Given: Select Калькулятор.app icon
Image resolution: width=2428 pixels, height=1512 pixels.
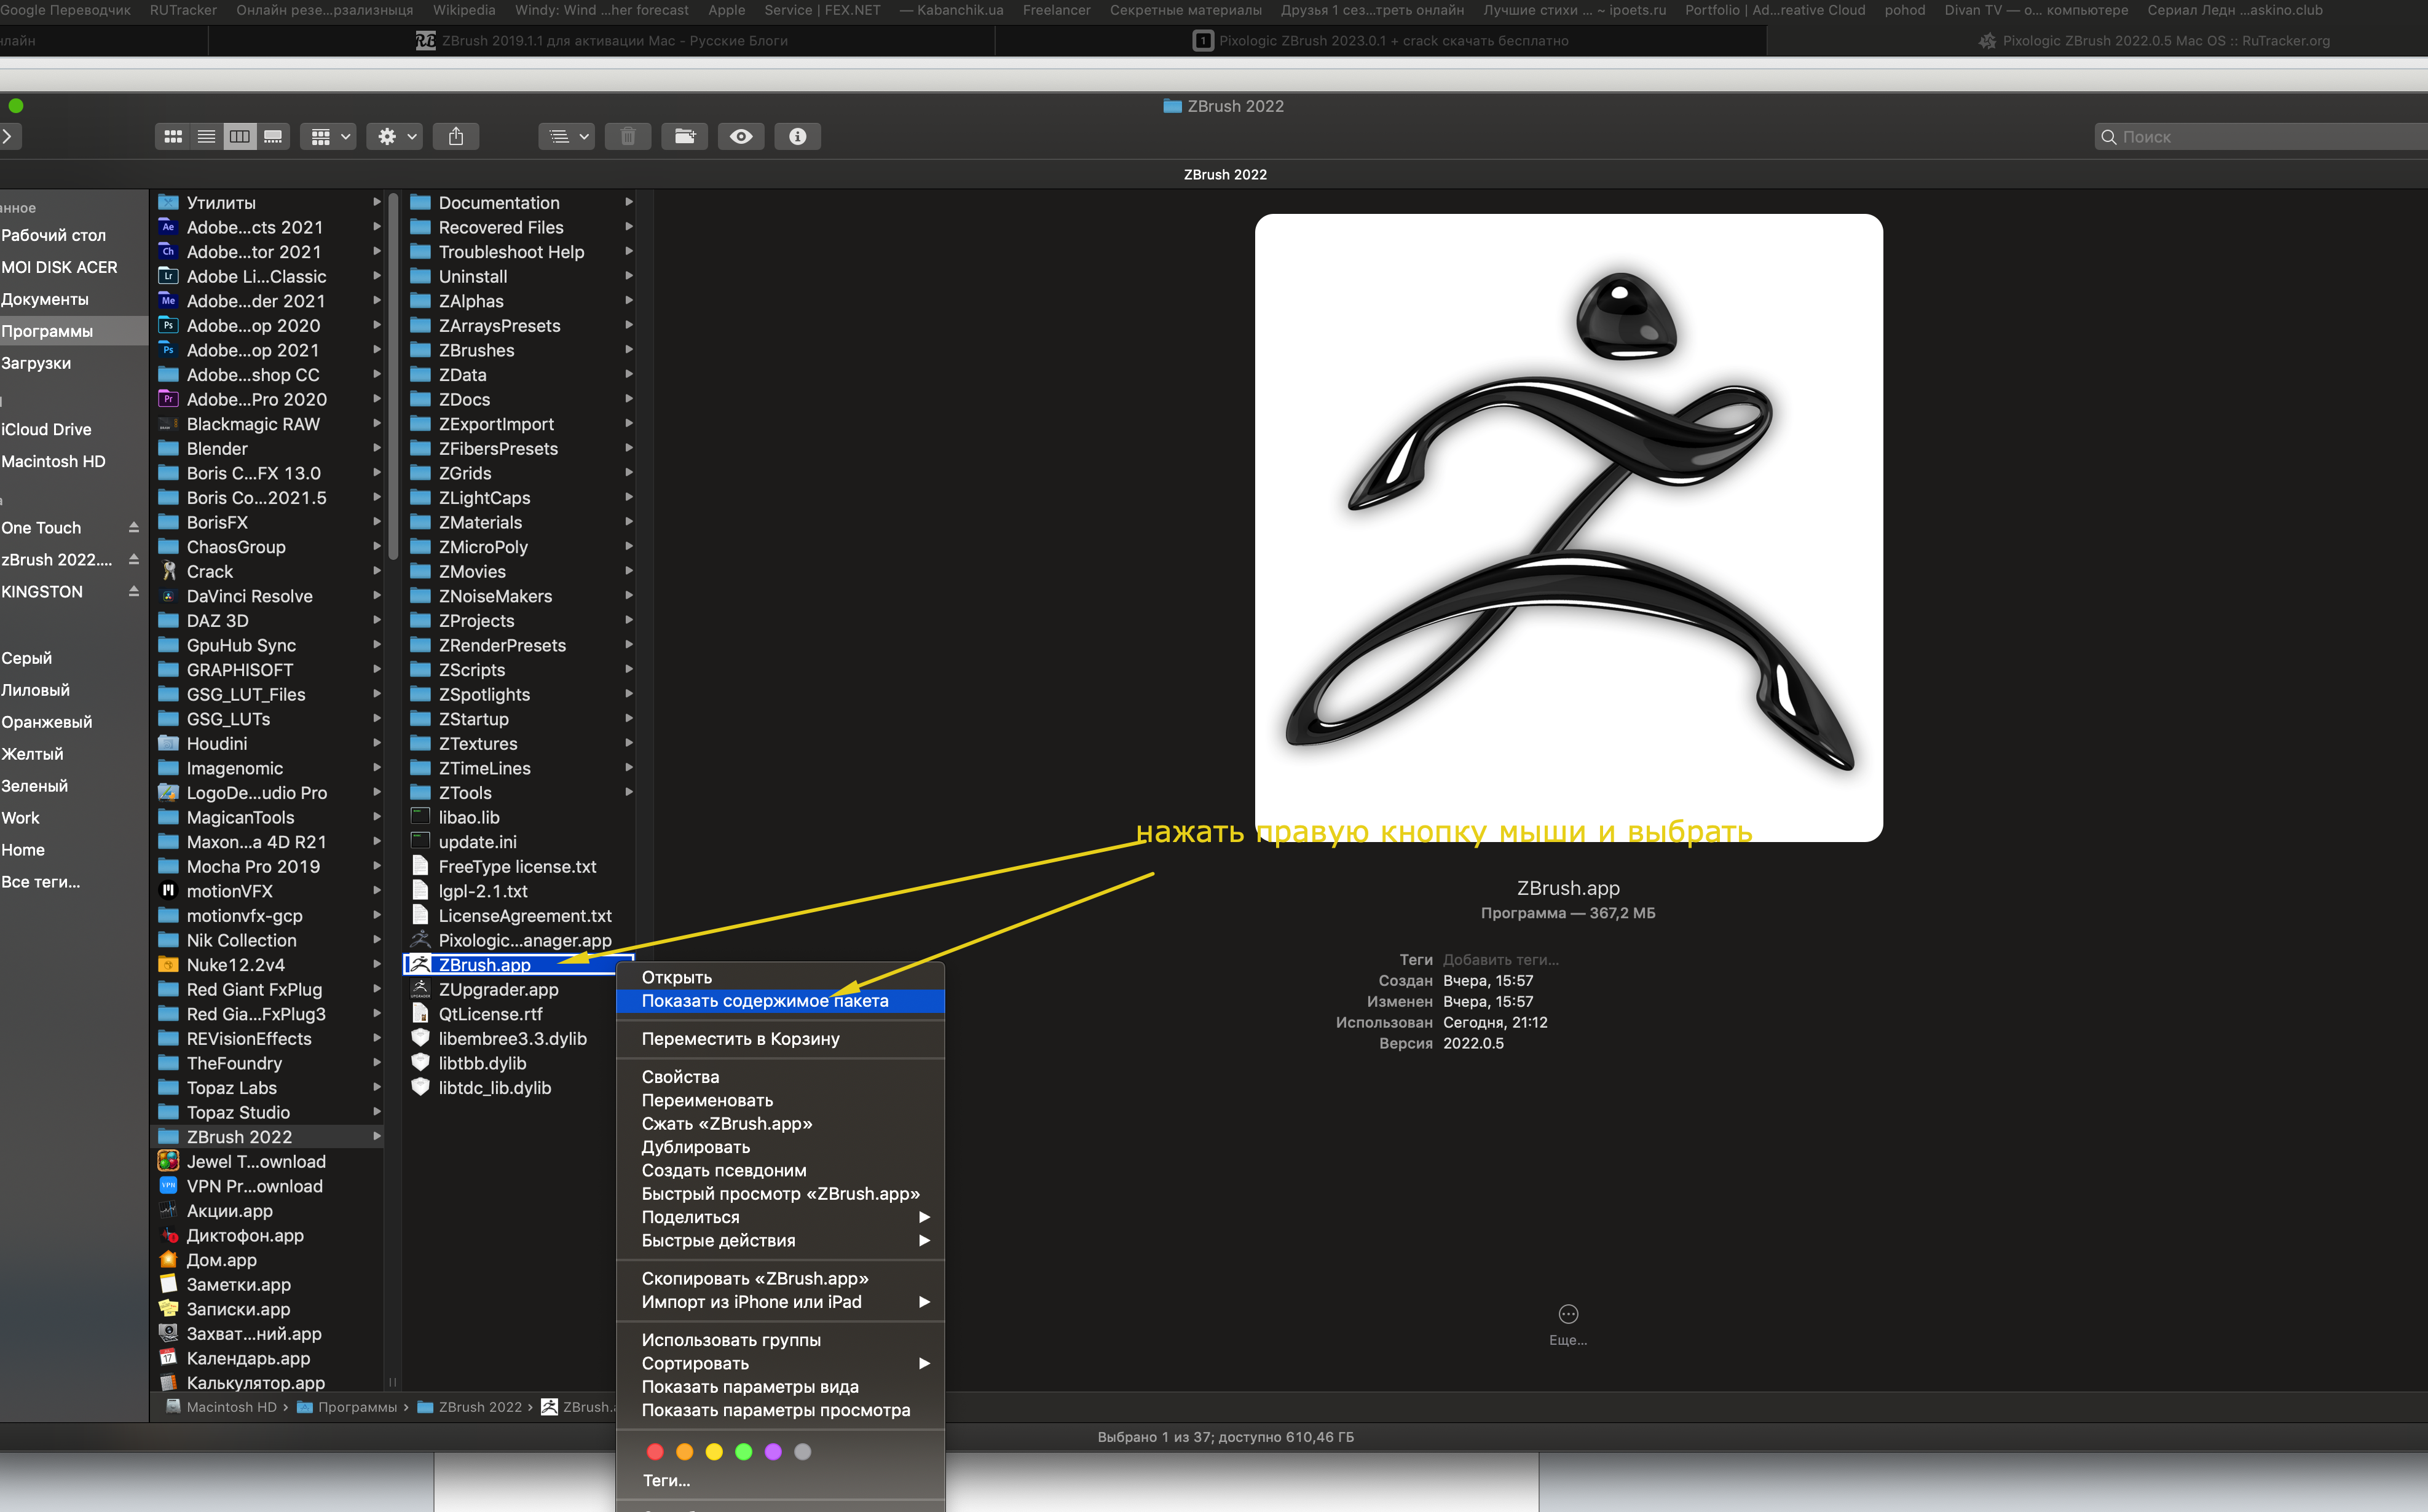Looking at the screenshot, I should point(169,1383).
